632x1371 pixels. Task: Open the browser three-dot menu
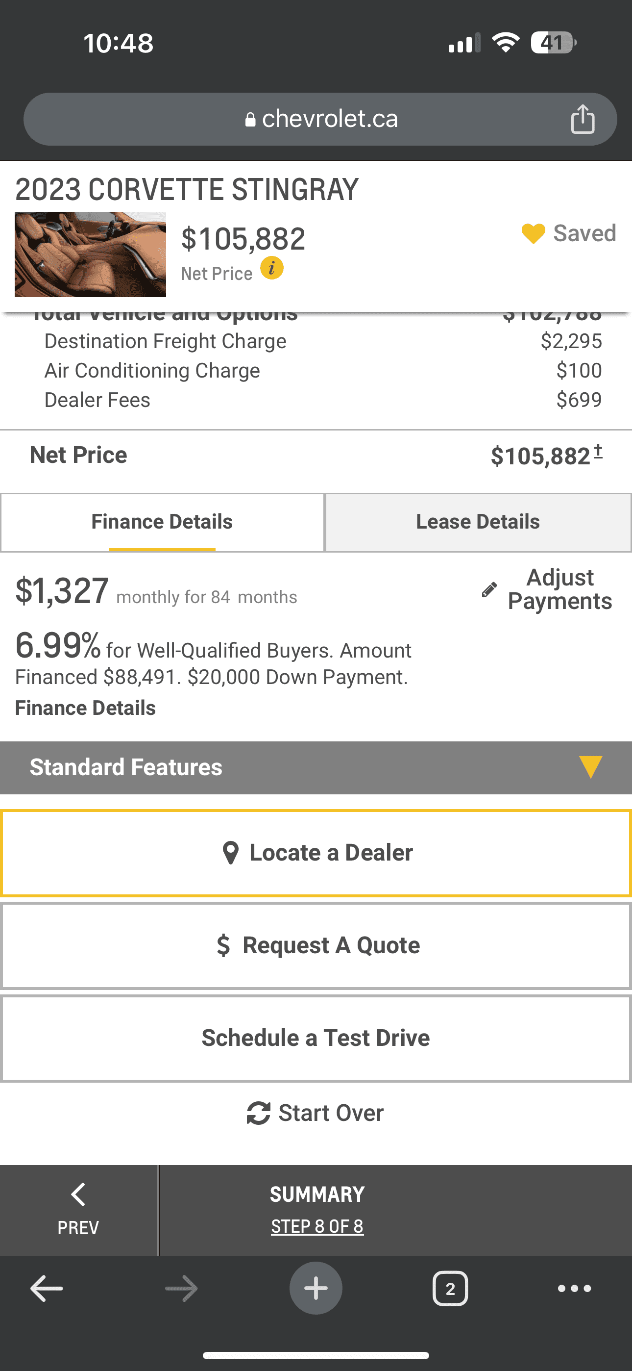point(574,1289)
